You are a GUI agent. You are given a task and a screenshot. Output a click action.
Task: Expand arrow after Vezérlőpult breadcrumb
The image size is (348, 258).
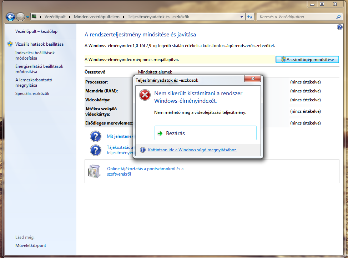(x=70, y=17)
